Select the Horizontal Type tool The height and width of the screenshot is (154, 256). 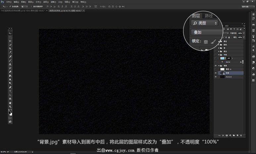[x=10, y=91]
